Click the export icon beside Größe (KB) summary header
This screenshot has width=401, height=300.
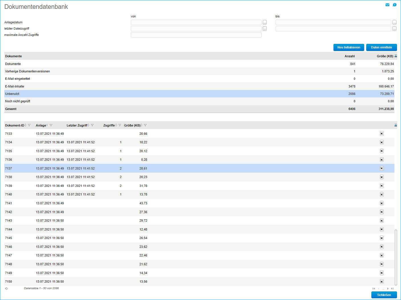(x=396, y=56)
